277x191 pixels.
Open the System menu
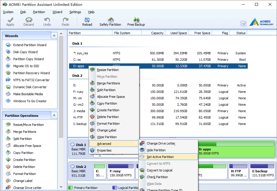[8, 12]
